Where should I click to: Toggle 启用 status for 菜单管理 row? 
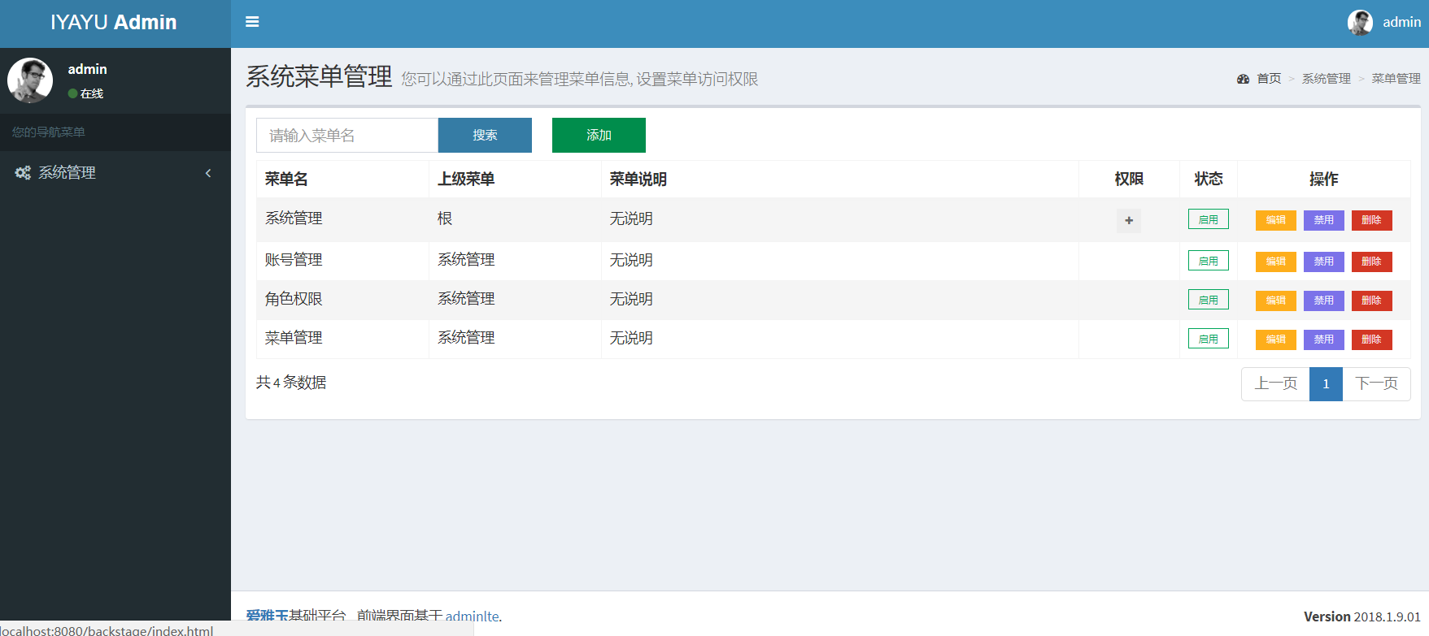1209,339
